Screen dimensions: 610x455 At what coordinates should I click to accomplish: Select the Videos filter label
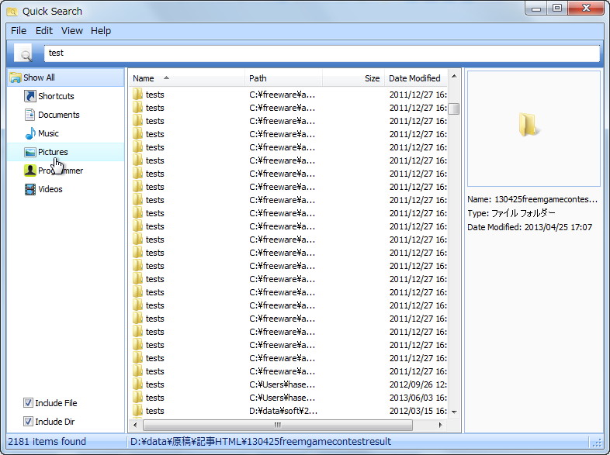50,189
